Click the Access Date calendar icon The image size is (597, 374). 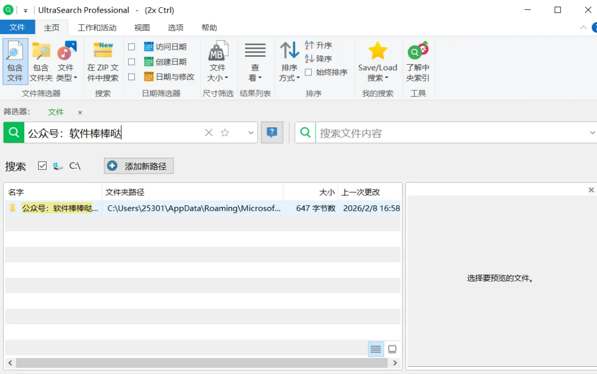click(149, 46)
